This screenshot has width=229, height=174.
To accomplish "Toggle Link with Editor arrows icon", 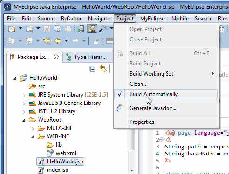I will pyautogui.click(x=103, y=69).
